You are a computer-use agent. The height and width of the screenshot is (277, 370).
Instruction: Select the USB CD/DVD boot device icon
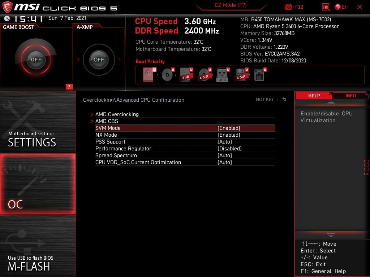tap(205, 75)
